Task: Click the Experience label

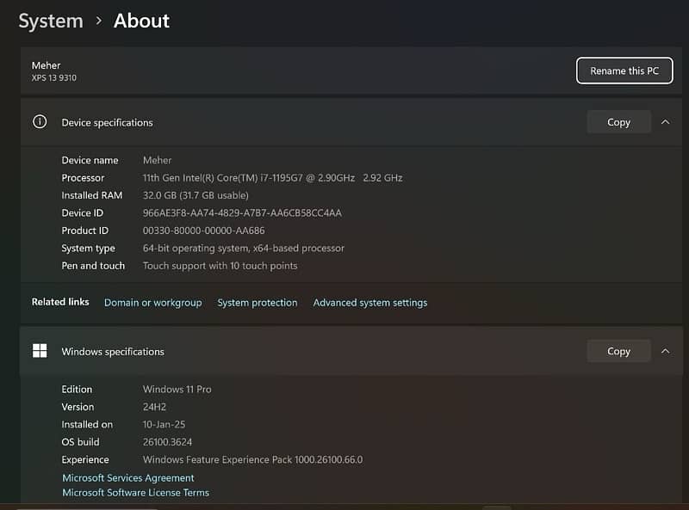Action: coord(85,459)
